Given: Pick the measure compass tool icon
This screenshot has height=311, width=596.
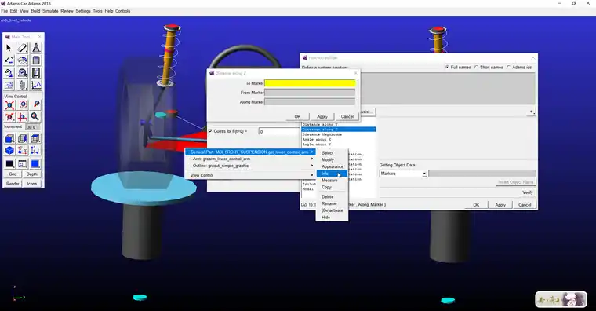Looking at the screenshot, I should tap(36, 48).
